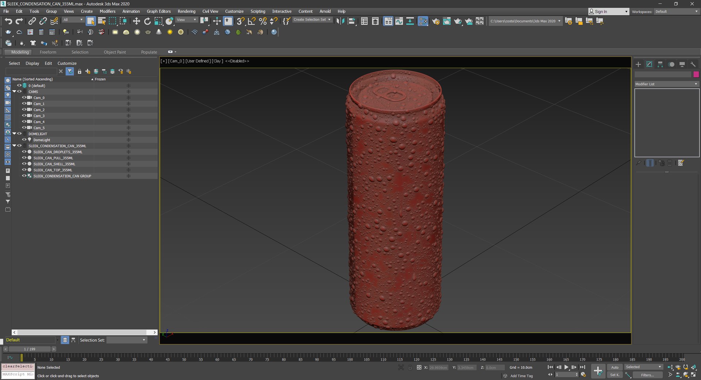Open the Display panel icon

pyautogui.click(x=682, y=64)
